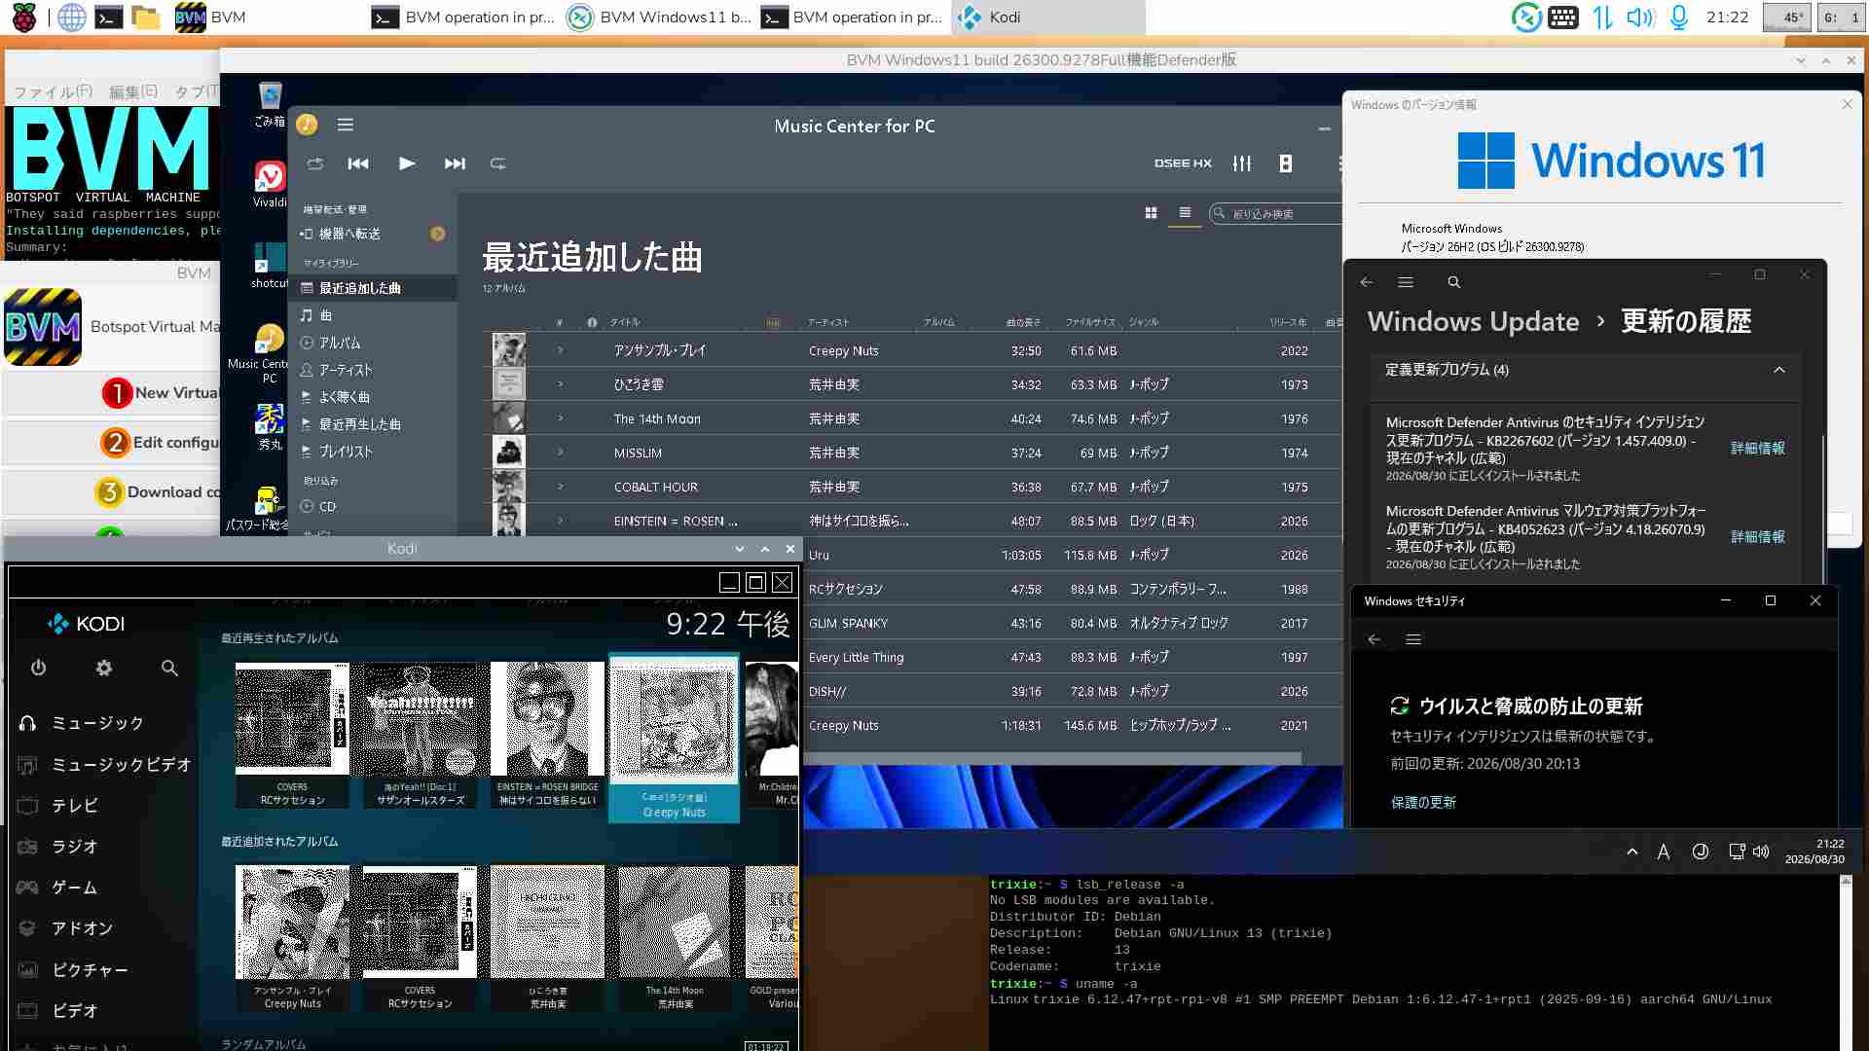Sort by the リリース年 column header
This screenshot has height=1051, width=1869.
(x=1287, y=322)
